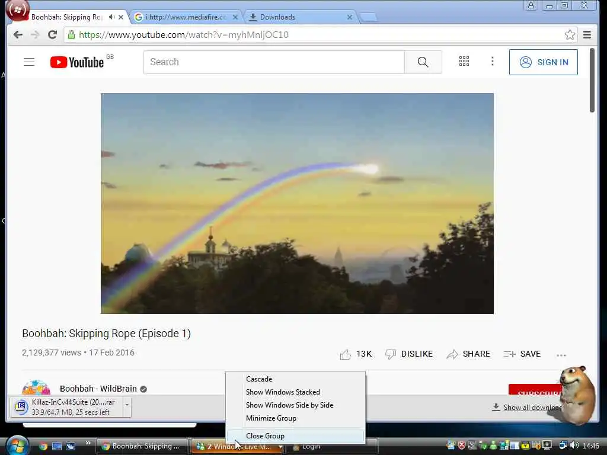
Task: Click the SIGN IN button
Action: tap(543, 62)
